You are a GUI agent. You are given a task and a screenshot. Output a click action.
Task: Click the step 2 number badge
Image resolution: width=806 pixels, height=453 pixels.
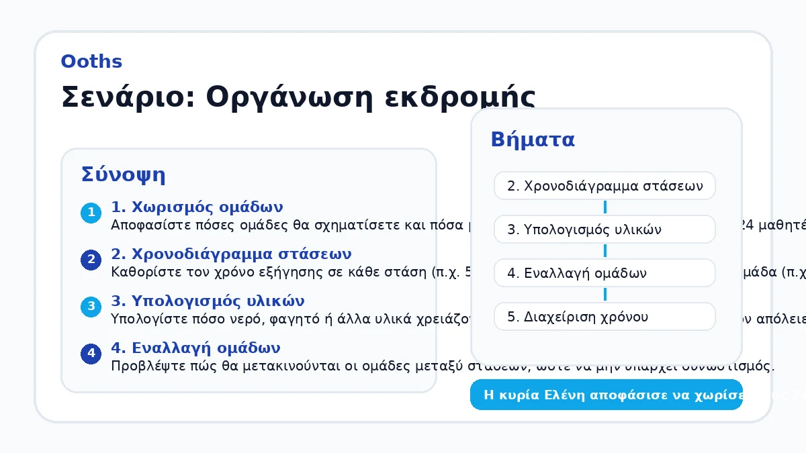click(91, 260)
